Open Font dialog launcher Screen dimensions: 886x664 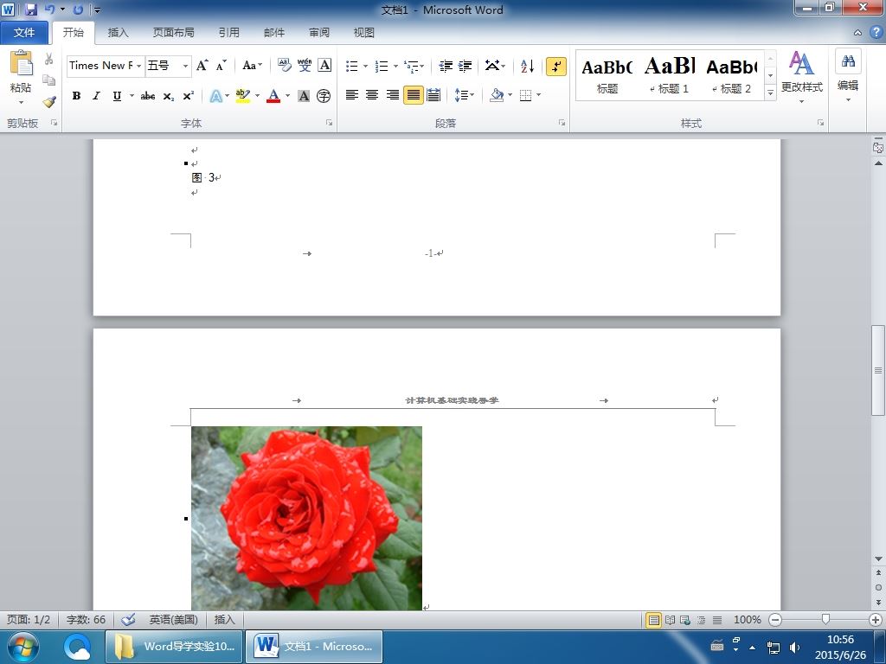pos(330,123)
